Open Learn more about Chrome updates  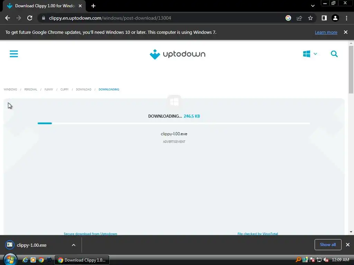tap(326, 32)
